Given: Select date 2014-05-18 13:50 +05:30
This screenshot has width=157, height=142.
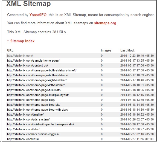Looking at the screenshot, I should point(137,100).
